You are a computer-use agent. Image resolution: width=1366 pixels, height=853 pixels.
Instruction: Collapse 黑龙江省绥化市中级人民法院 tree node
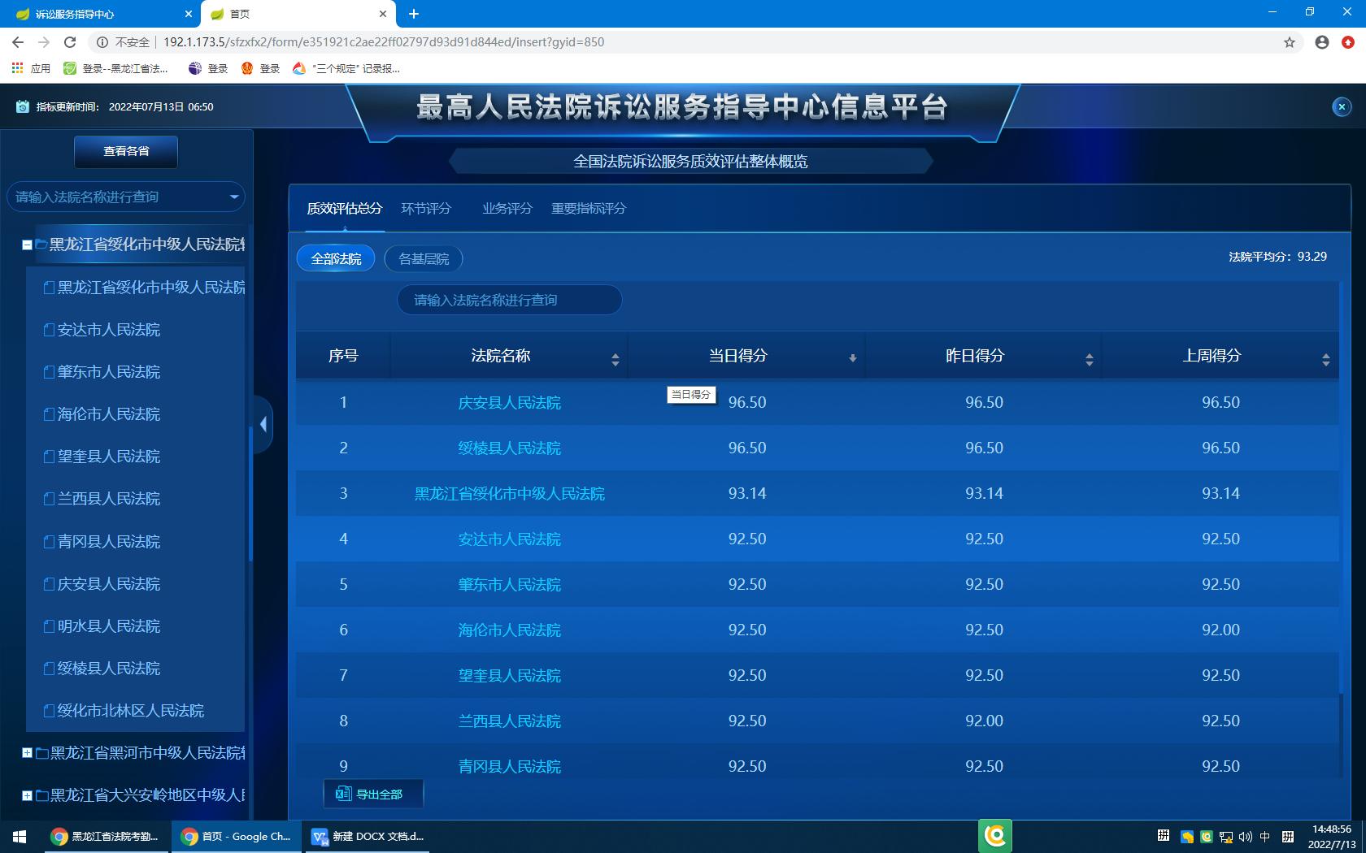pos(27,245)
